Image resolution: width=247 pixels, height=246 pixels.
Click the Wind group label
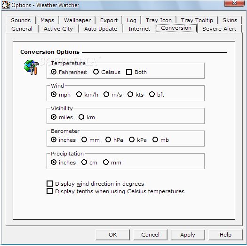pyautogui.click(x=57, y=86)
